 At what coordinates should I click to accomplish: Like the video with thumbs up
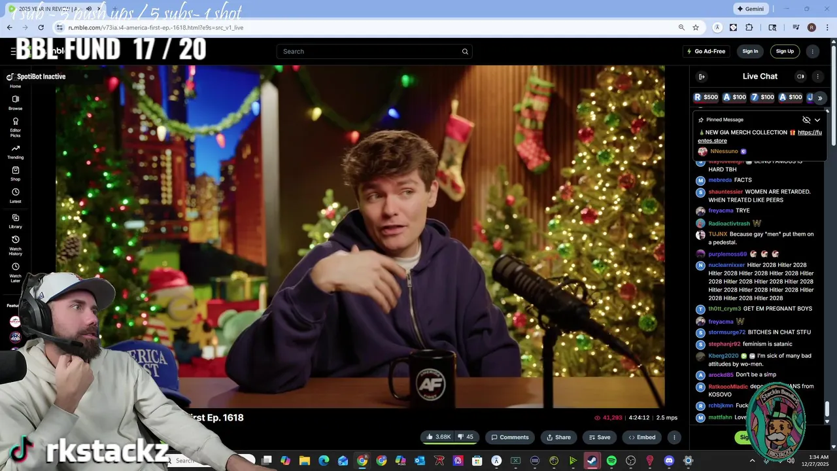pos(439,437)
